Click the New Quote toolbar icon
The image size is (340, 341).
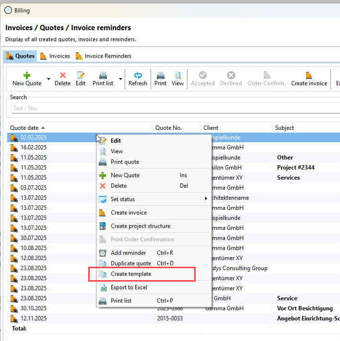[27, 76]
